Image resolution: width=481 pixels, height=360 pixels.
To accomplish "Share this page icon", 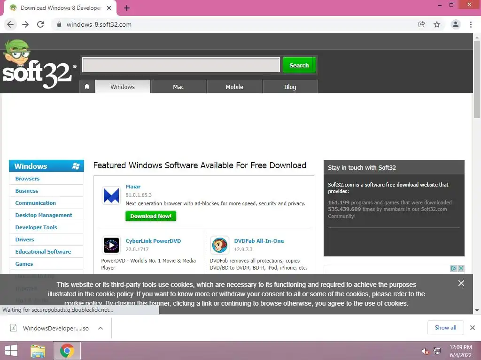I will 422,24.
